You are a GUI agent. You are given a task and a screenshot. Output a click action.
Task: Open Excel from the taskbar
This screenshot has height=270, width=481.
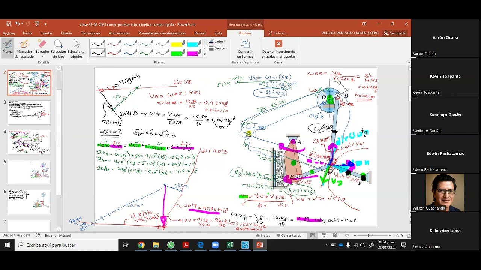(230, 245)
